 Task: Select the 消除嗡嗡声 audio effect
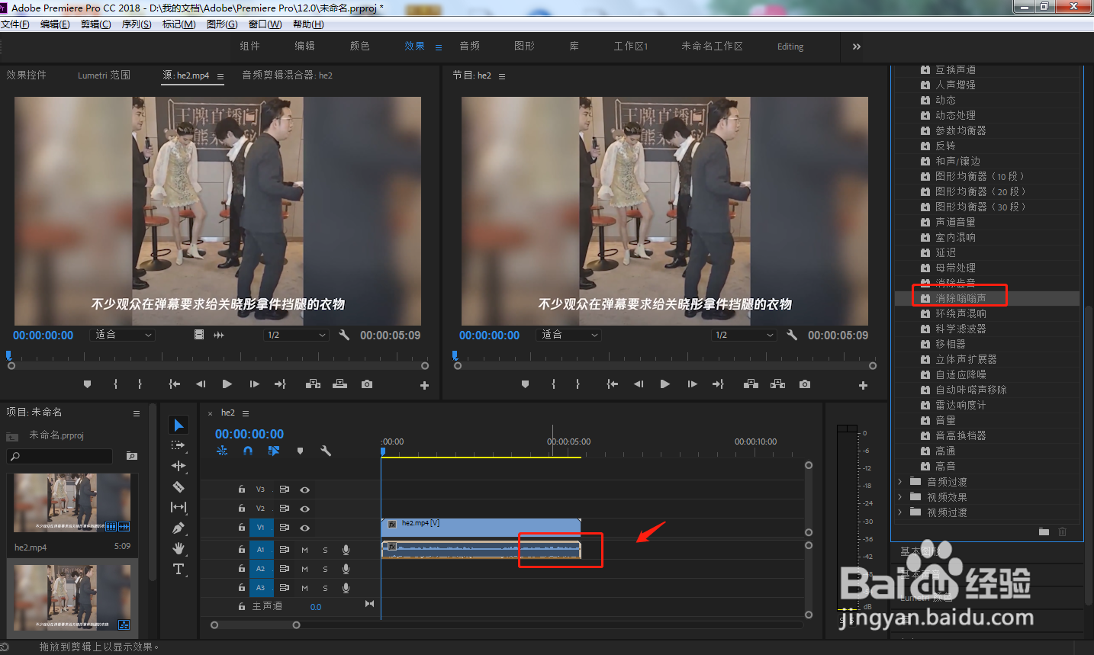pos(960,298)
